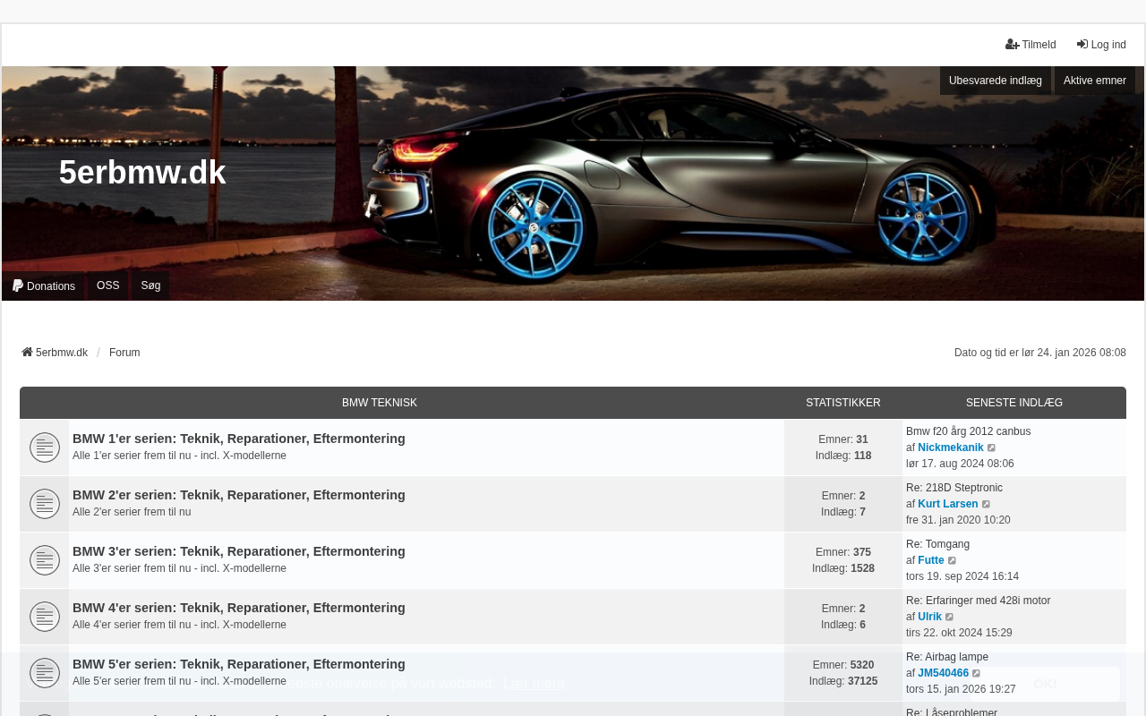This screenshot has height=716, width=1146.
Task: View latest post icon beside Ulrik
Action: point(950,617)
